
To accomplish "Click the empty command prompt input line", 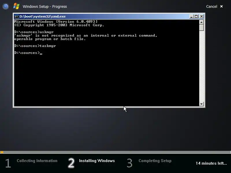I will tap(28, 53).
